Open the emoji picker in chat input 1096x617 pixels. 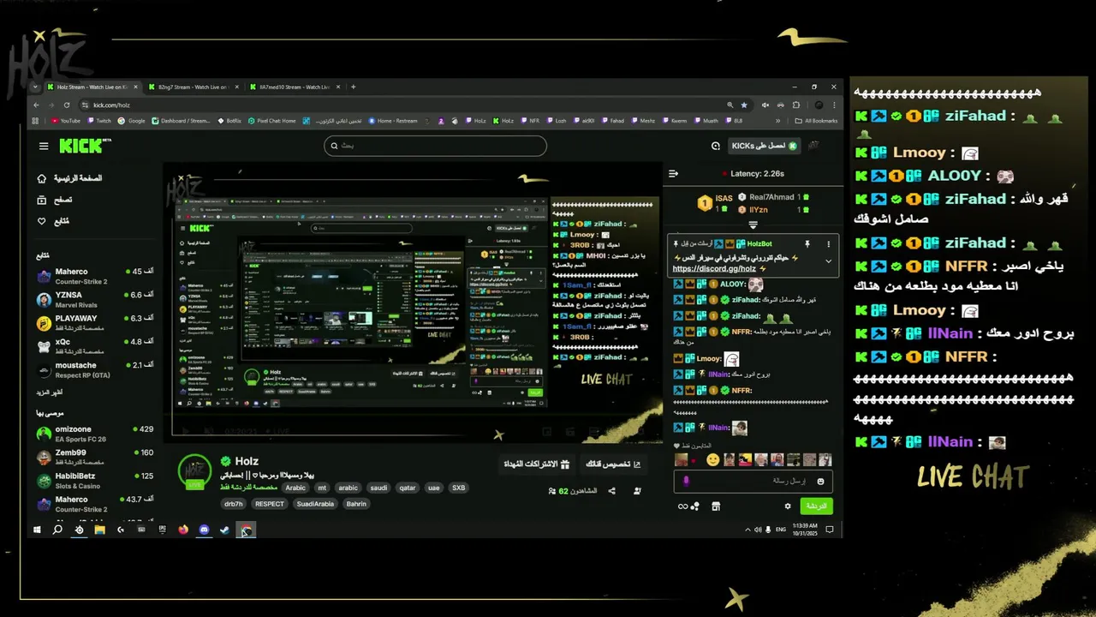(820, 482)
